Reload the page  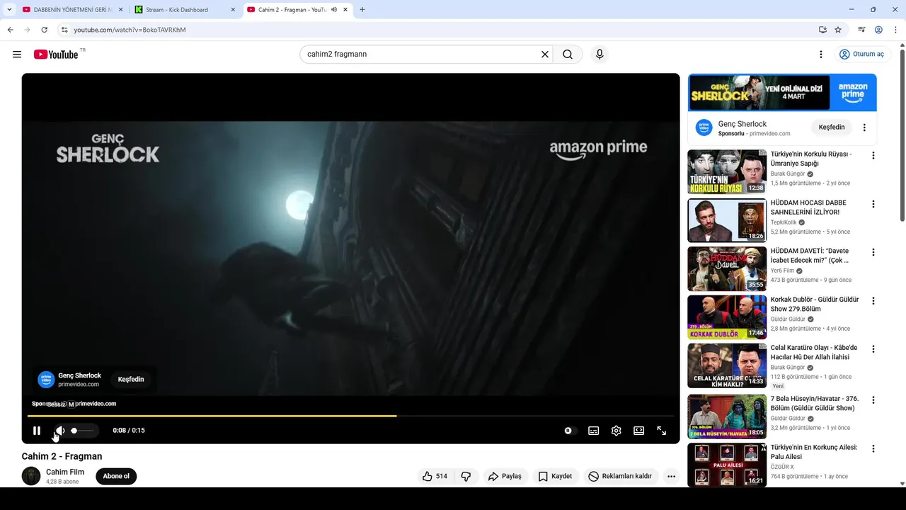44,30
